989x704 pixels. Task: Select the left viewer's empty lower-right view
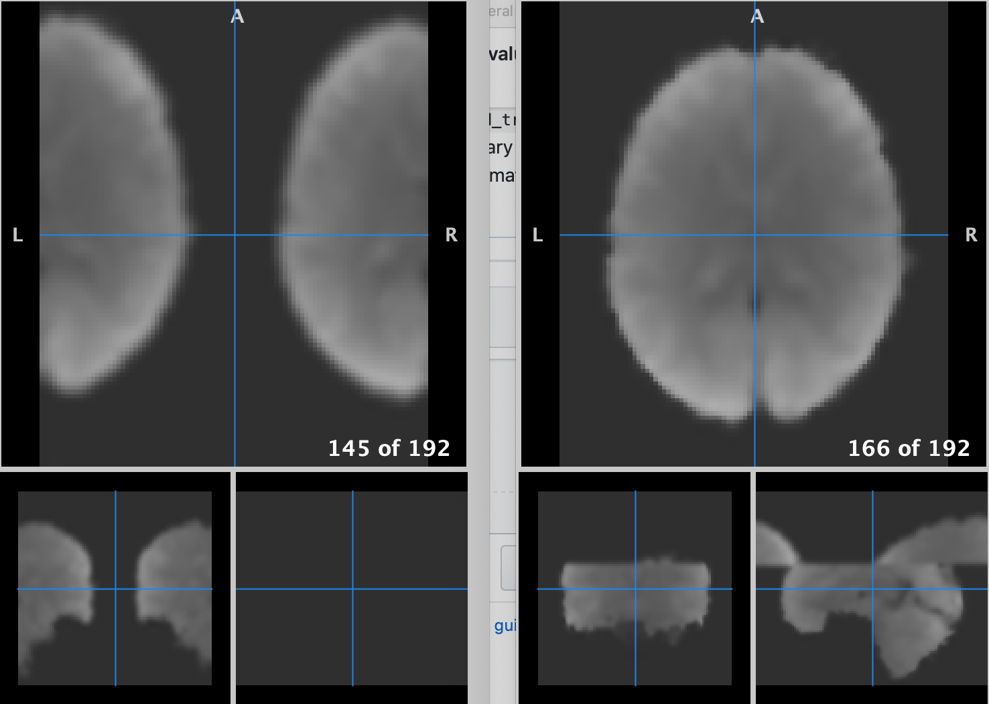(352, 588)
